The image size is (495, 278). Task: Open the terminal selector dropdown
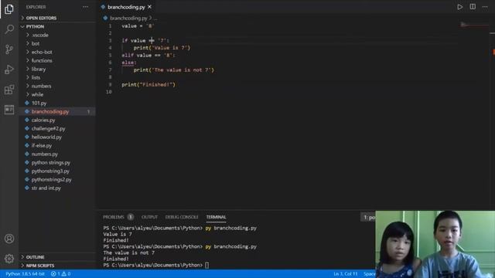[x=368, y=217]
